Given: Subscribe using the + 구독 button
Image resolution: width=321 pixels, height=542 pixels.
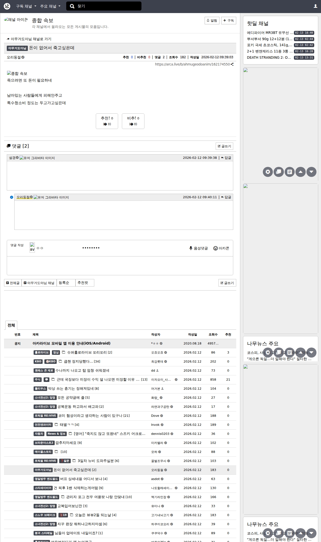Looking at the screenshot, I should point(228,21).
